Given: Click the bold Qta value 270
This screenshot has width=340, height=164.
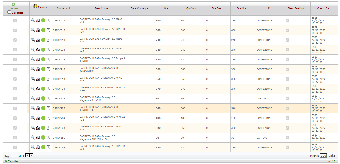Looking at the screenshot, I should [x=158, y=89].
